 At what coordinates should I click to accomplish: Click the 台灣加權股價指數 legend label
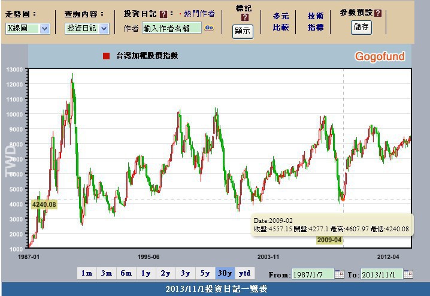click(x=147, y=56)
